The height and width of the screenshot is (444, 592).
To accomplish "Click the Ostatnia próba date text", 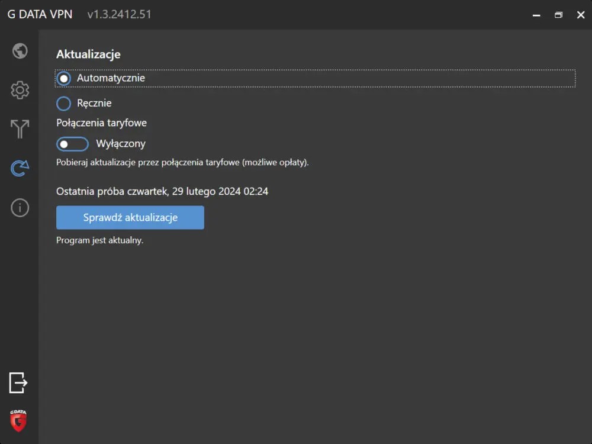I will tap(162, 191).
